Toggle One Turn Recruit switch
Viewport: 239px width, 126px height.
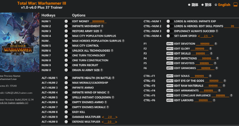pos(68,65)
